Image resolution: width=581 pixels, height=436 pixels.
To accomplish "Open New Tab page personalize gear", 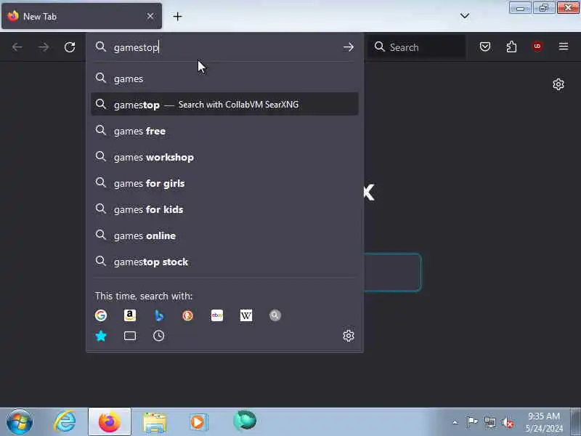I will [558, 84].
